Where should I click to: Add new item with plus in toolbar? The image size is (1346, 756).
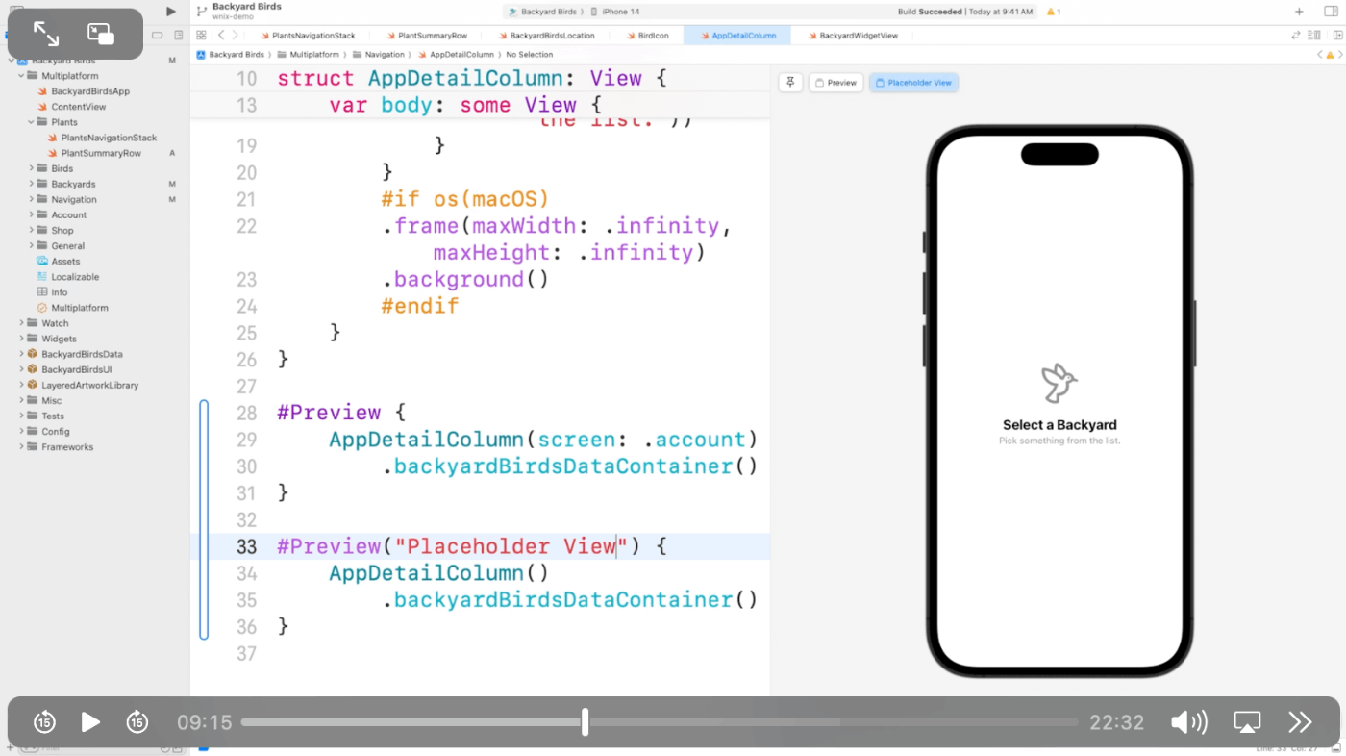pyautogui.click(x=1300, y=12)
